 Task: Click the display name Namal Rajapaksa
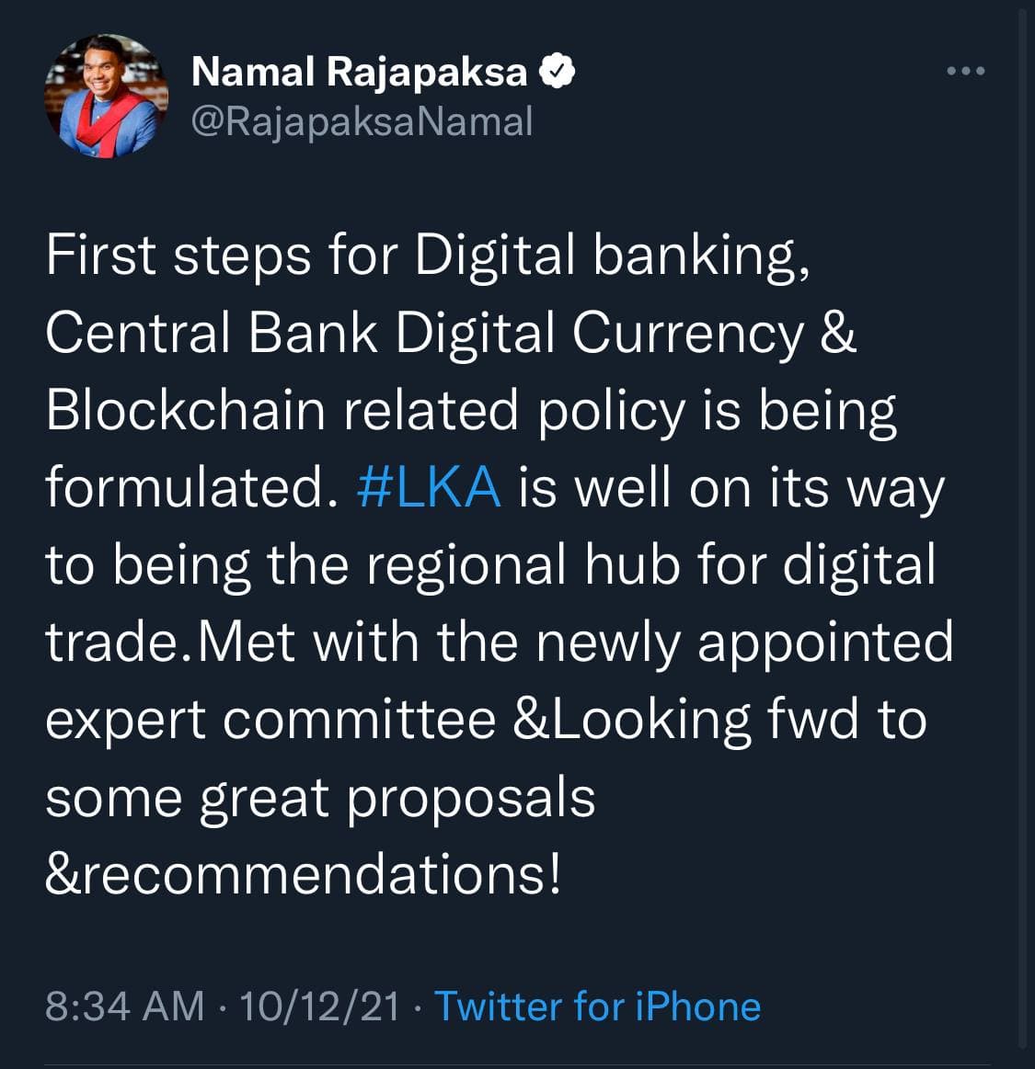360,72
